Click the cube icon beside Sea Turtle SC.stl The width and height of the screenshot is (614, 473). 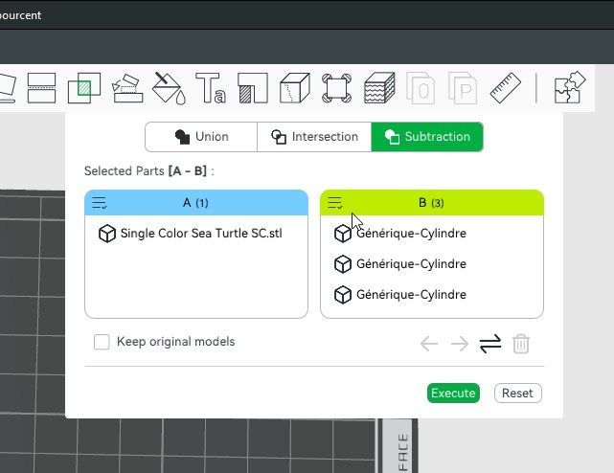(x=107, y=234)
